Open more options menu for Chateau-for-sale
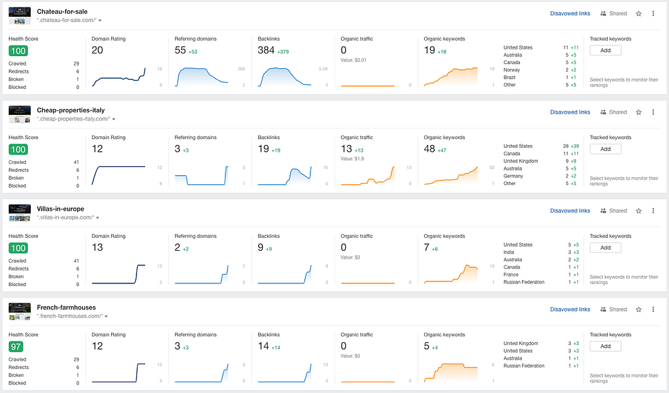The height and width of the screenshot is (393, 669). (653, 13)
